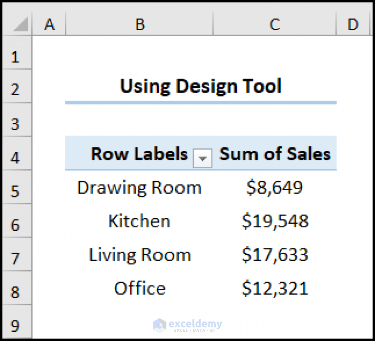This screenshot has width=375, height=341.
Task: Select the $17,633 sales value
Action: pos(274,255)
